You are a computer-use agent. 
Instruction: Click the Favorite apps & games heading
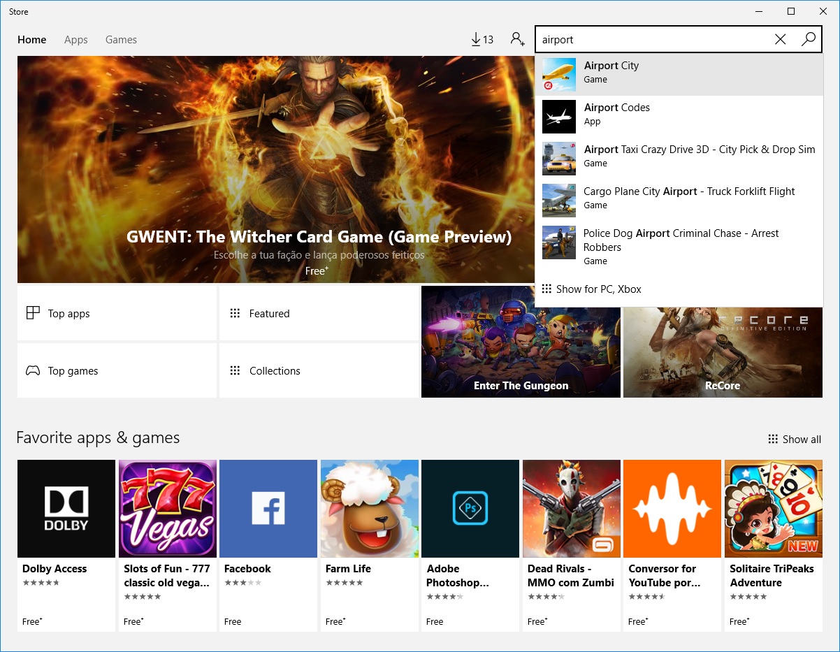coord(98,438)
